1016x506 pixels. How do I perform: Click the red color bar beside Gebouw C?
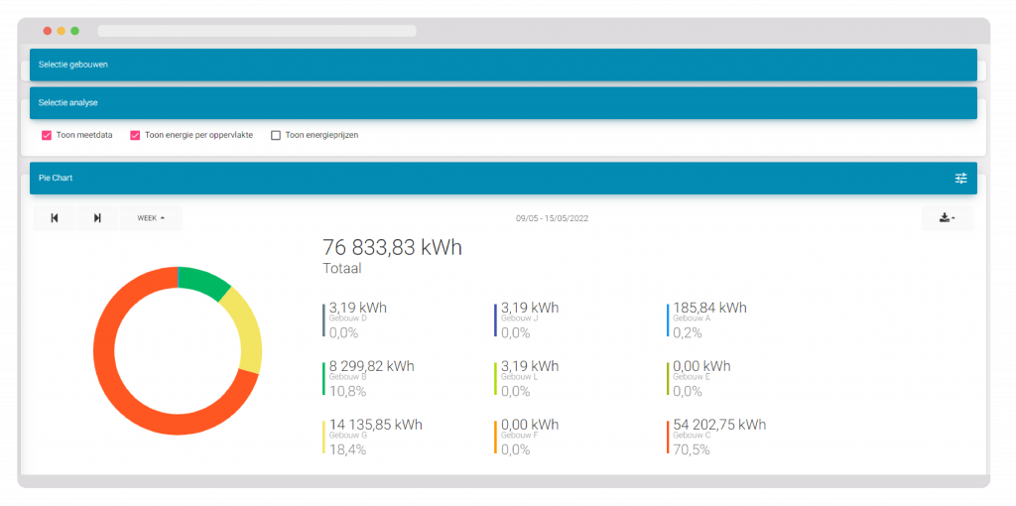coord(668,438)
